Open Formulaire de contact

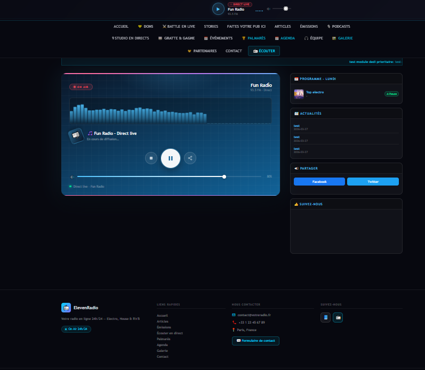tap(255, 341)
